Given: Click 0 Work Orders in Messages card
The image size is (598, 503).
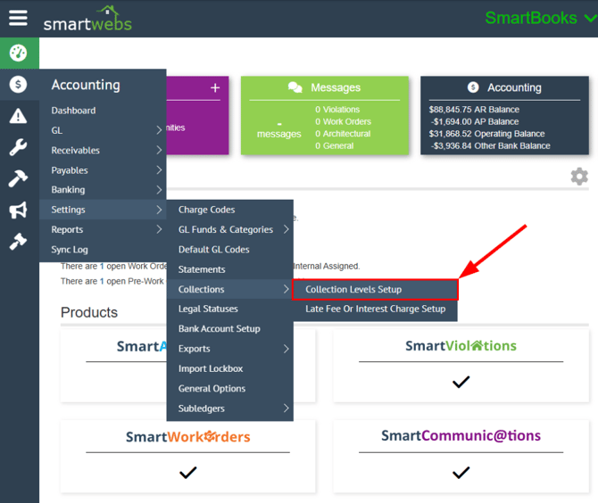Looking at the screenshot, I should pyautogui.click(x=343, y=121).
